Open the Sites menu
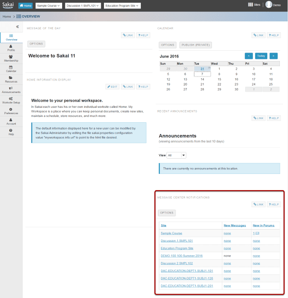This screenshot has width=288, height=298. 254,4
